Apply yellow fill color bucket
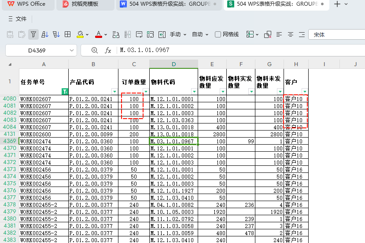The image size is (365, 243). click(x=80, y=34)
